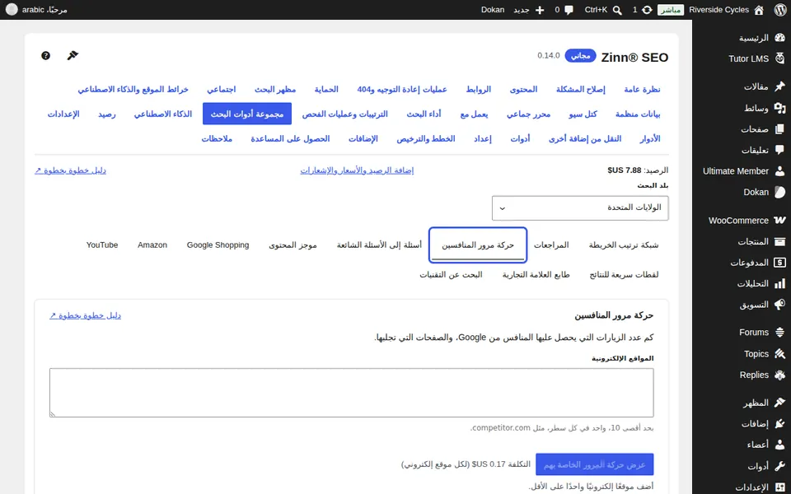
Task: Click the analytics bar chart icon
Action: click(x=779, y=284)
